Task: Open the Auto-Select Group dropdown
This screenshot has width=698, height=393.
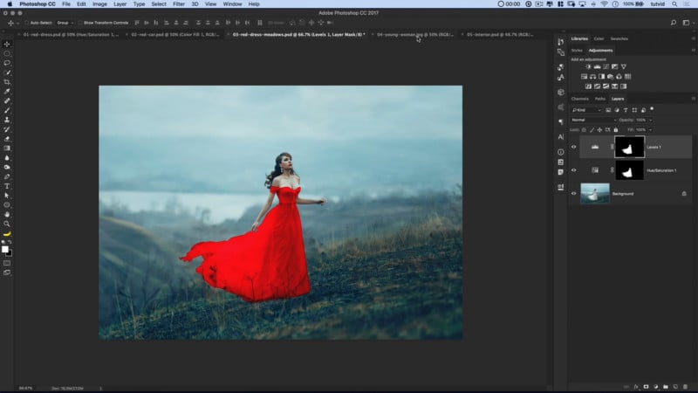Action: (x=65, y=23)
